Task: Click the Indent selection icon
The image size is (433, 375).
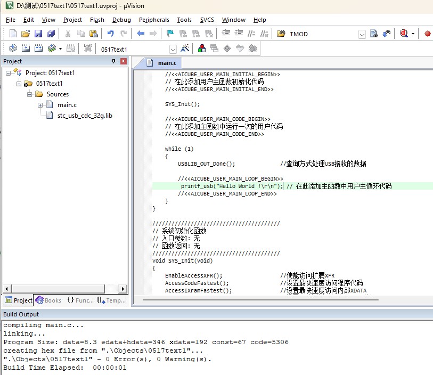Action: click(x=226, y=34)
